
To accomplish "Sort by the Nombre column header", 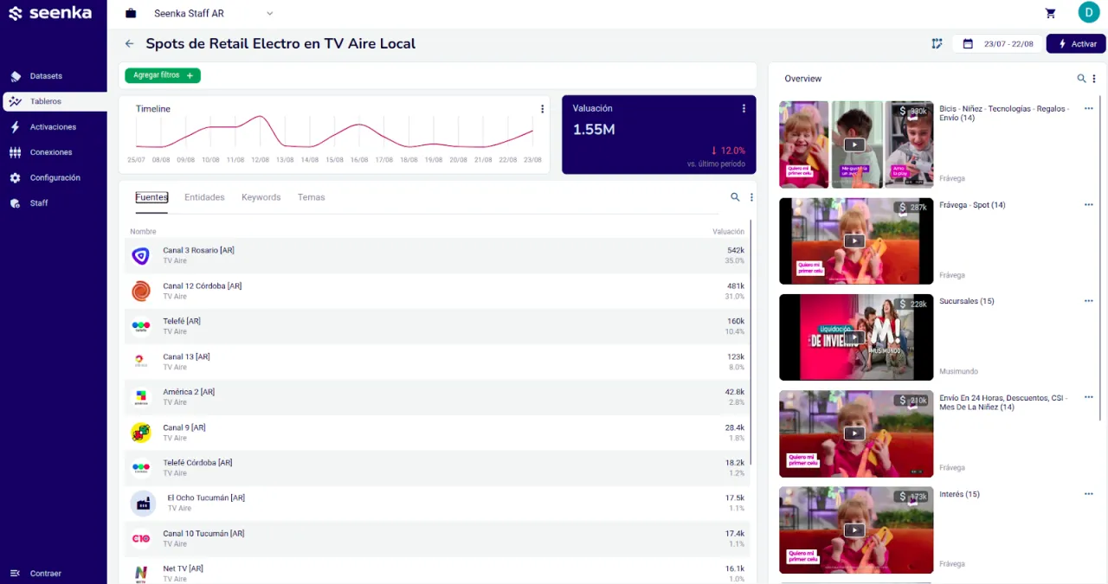I will (x=143, y=231).
